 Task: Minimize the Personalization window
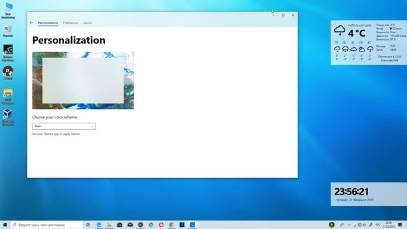click(273, 15)
